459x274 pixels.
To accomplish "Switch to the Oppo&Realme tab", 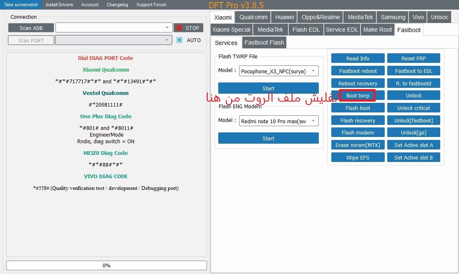I will 320,17.
